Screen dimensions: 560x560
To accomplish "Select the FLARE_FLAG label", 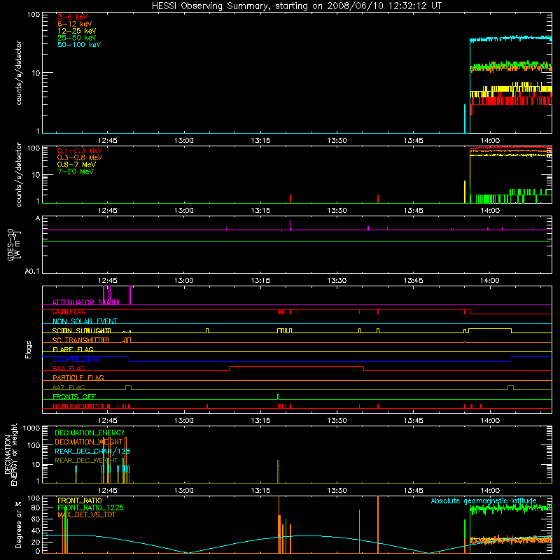I will click(x=73, y=349).
